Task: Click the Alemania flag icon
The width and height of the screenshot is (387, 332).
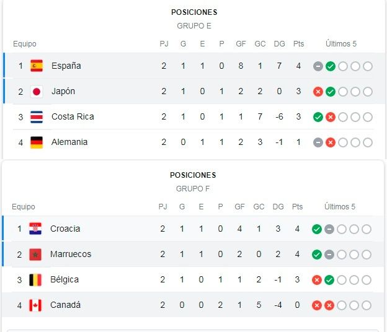Action: [37, 142]
